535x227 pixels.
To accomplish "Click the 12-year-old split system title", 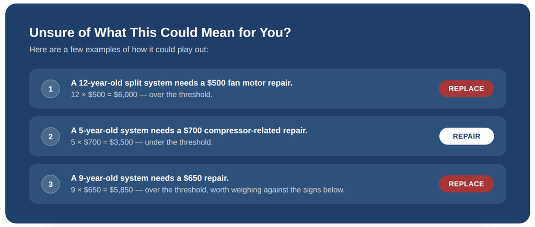I will [x=181, y=83].
